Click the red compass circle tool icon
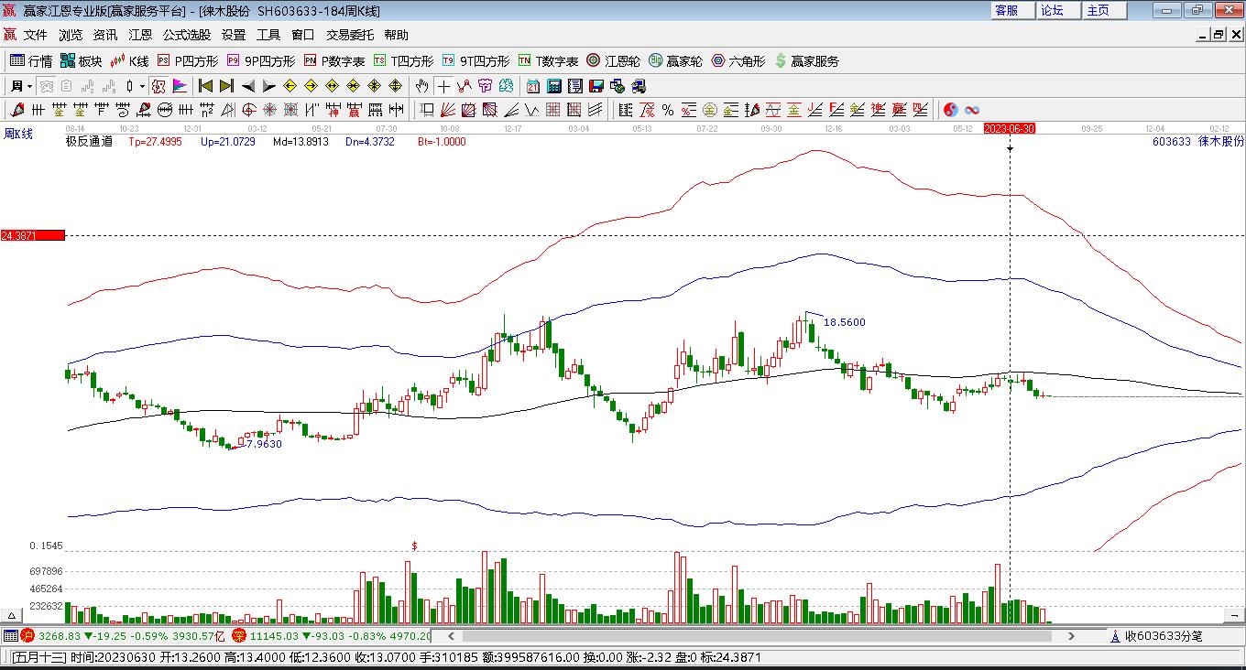 [249, 110]
